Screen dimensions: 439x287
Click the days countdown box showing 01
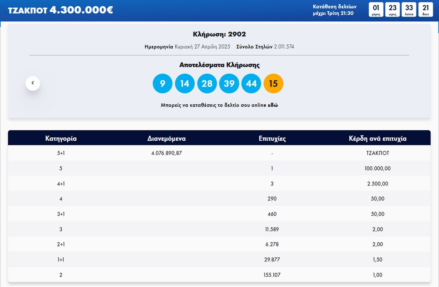click(x=376, y=10)
